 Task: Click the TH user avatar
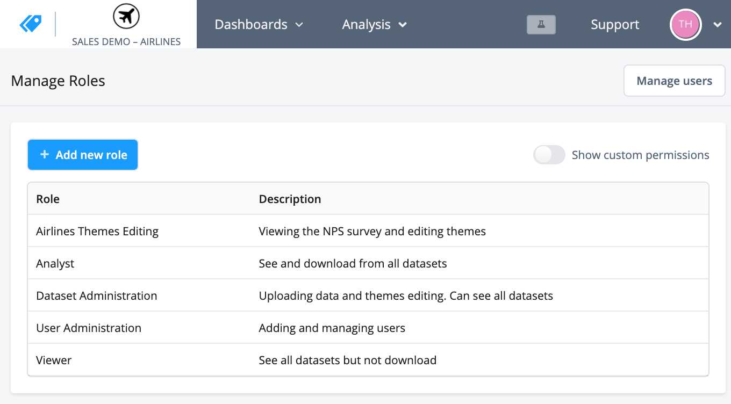[685, 25]
